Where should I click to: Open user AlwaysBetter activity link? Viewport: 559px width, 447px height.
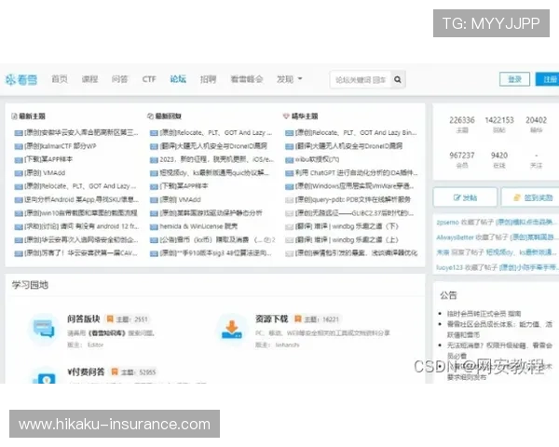455,237
